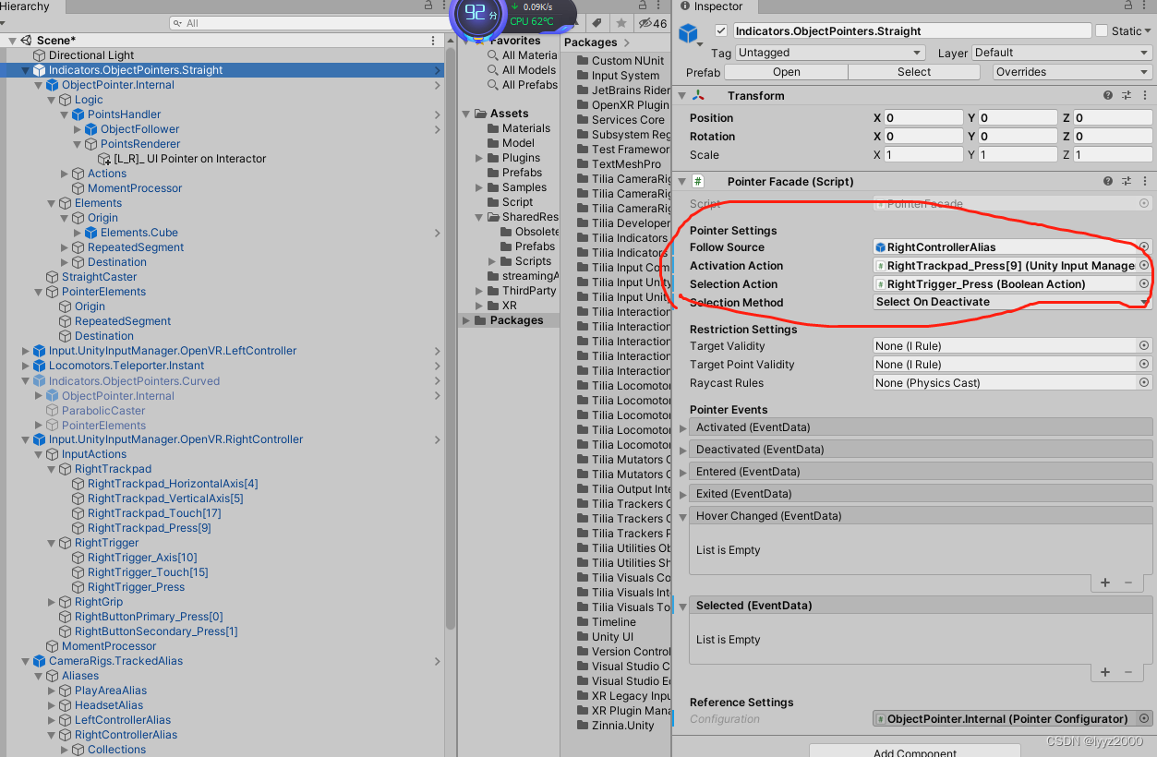Open object picker for Target Point Validity
This screenshot has height=757, width=1157.
click(1144, 364)
